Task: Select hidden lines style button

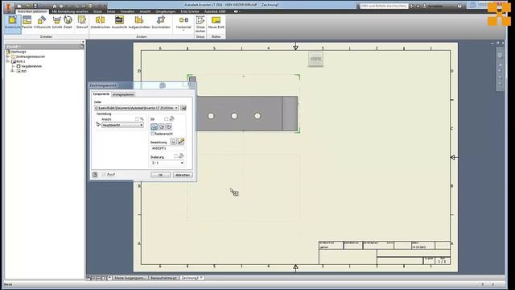Action: 154,127
